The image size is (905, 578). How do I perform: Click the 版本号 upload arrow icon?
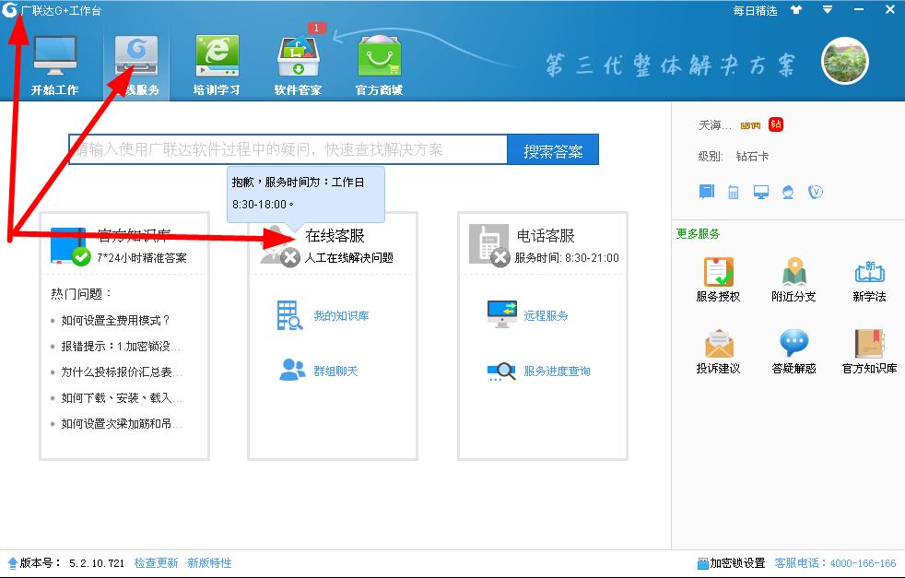[13, 563]
